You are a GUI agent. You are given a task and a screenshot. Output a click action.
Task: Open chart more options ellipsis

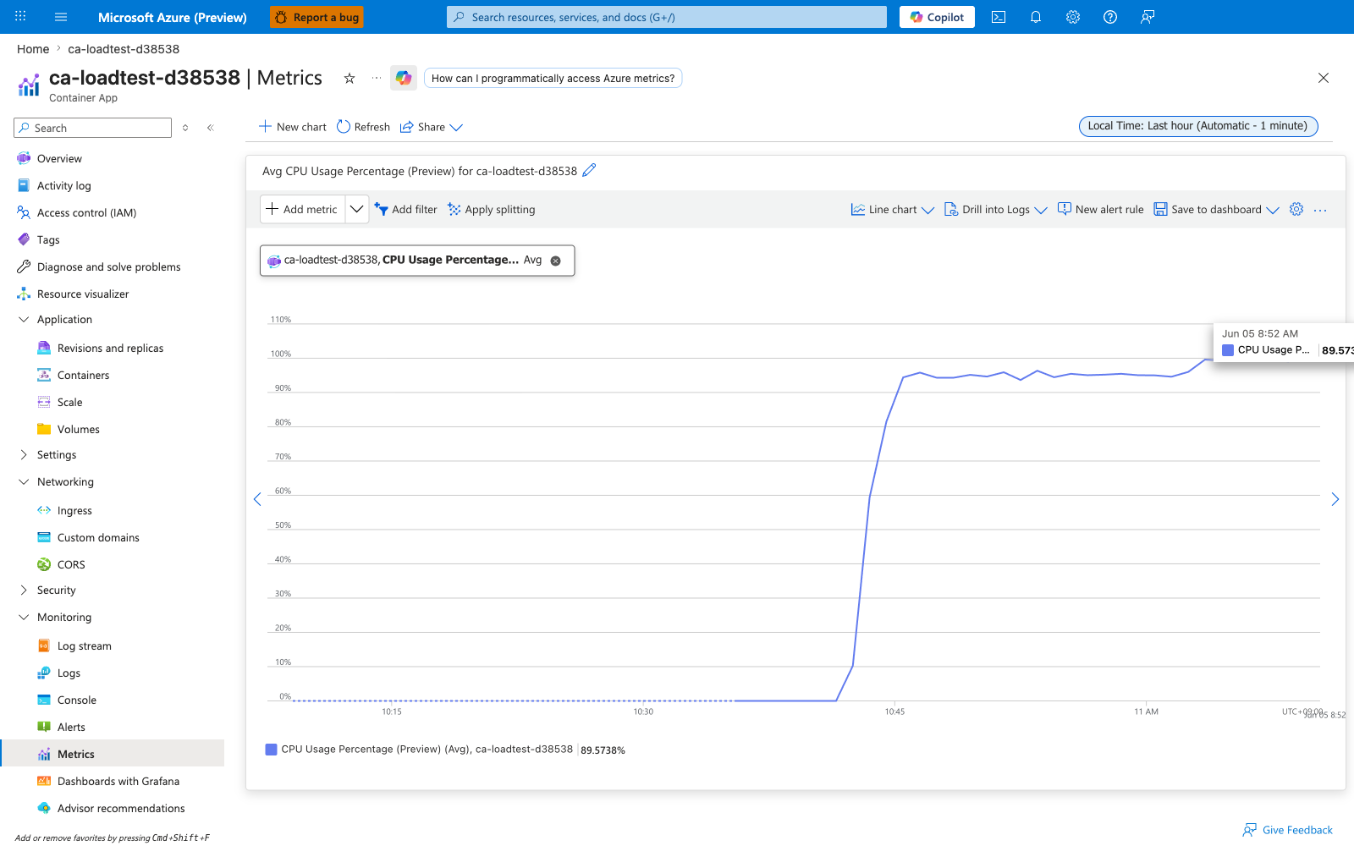click(1320, 210)
